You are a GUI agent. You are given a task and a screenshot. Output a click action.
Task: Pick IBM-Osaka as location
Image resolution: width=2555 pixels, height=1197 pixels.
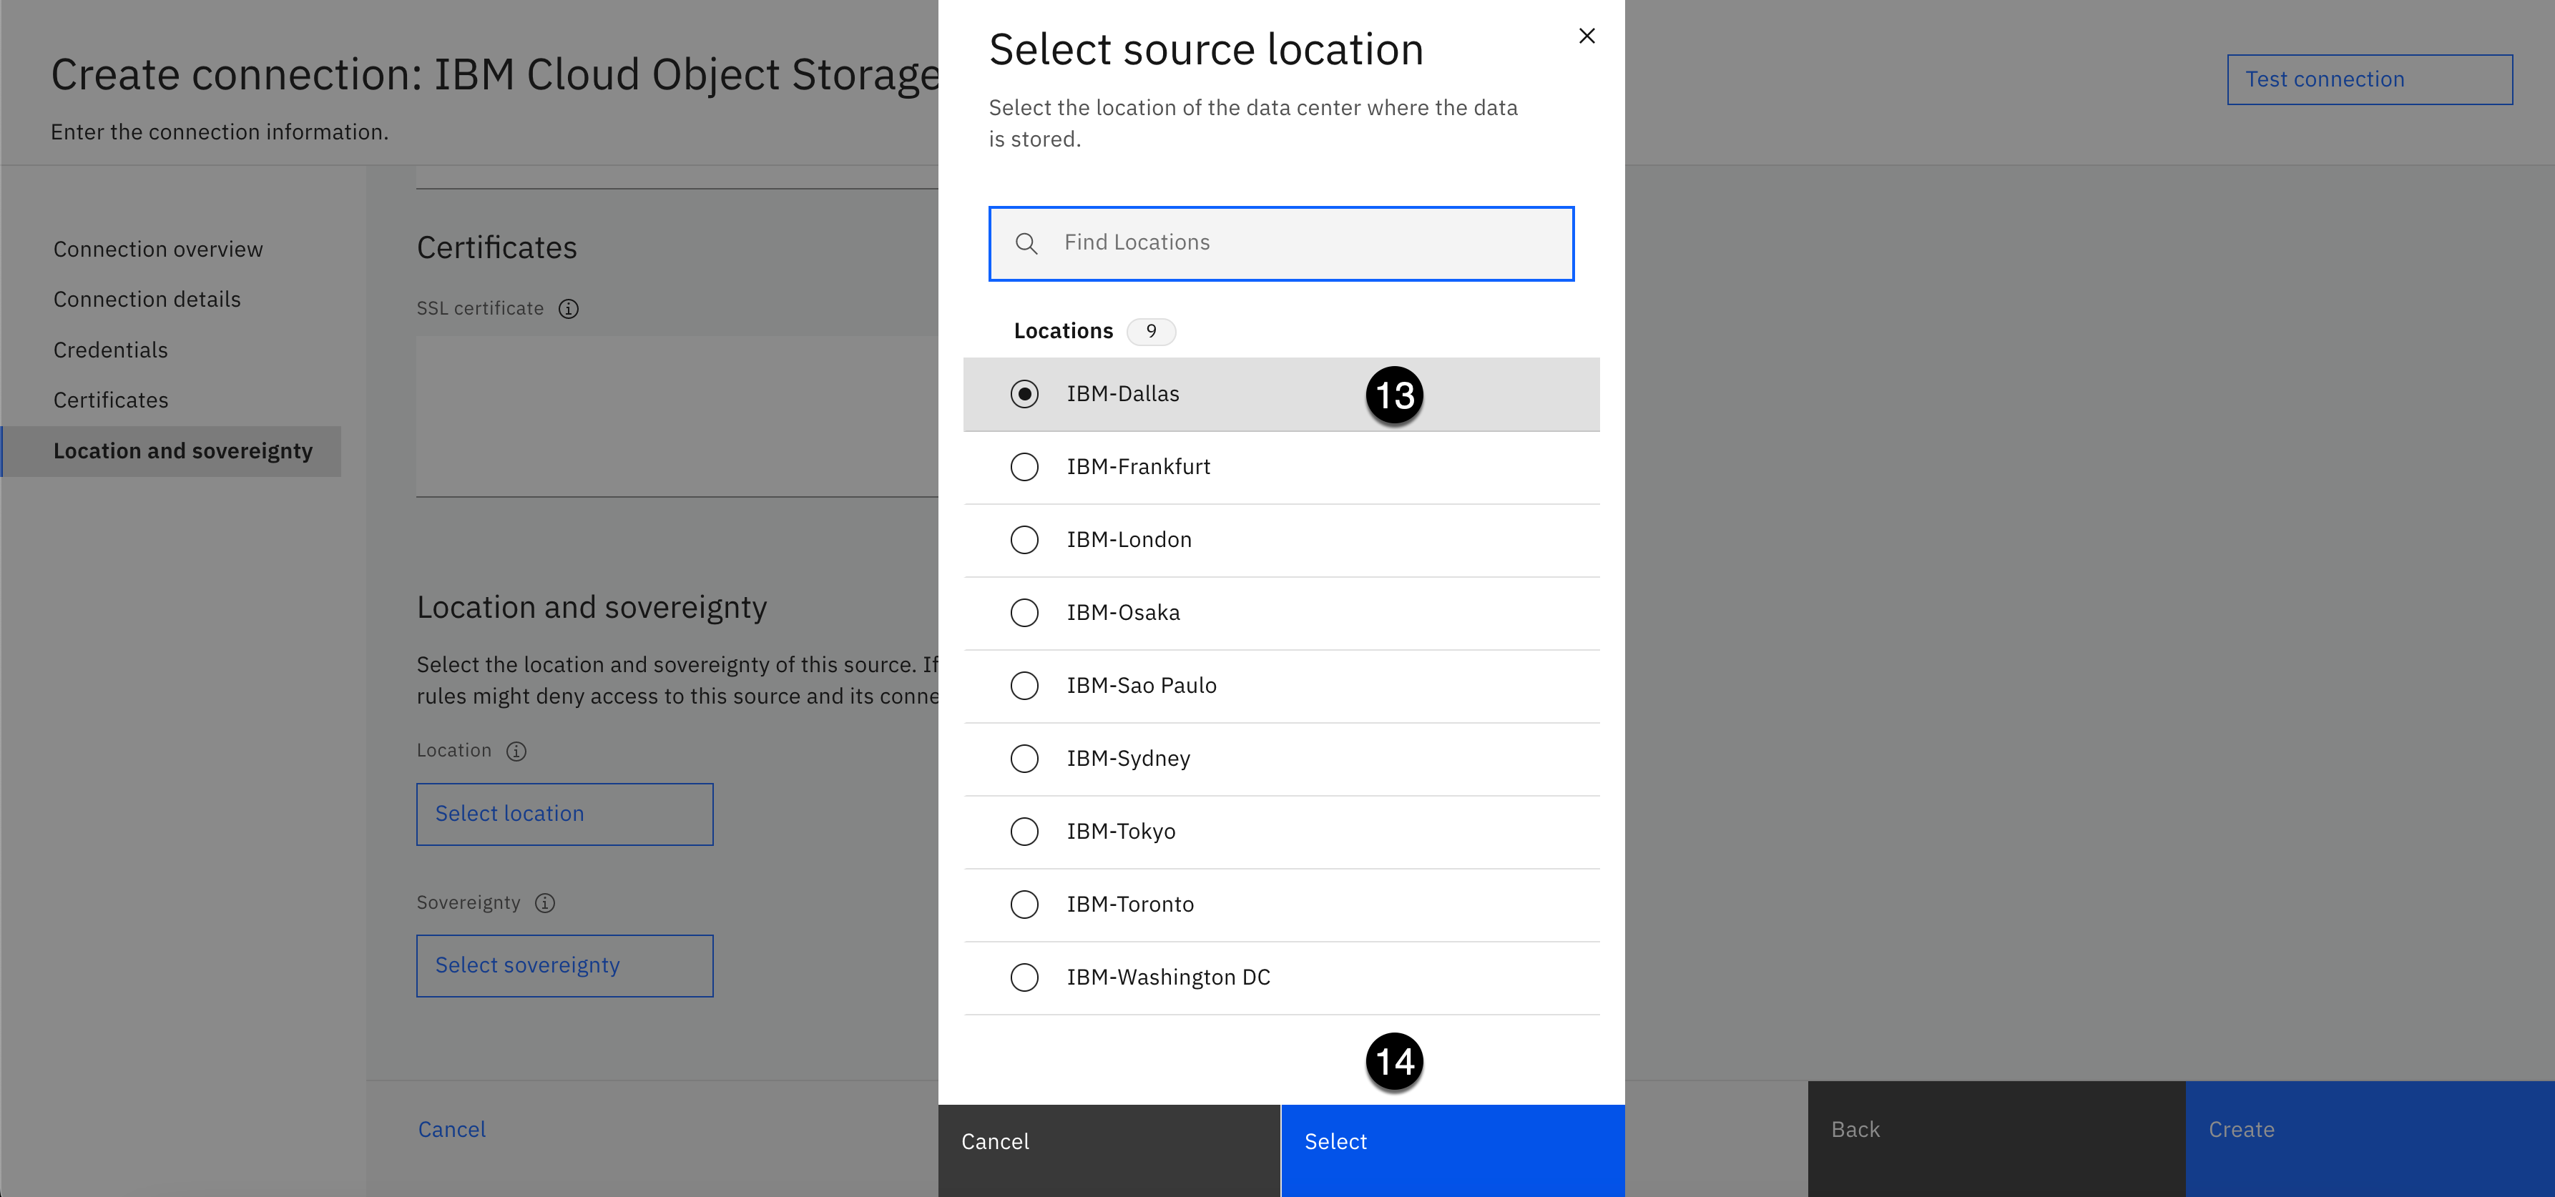(1024, 613)
